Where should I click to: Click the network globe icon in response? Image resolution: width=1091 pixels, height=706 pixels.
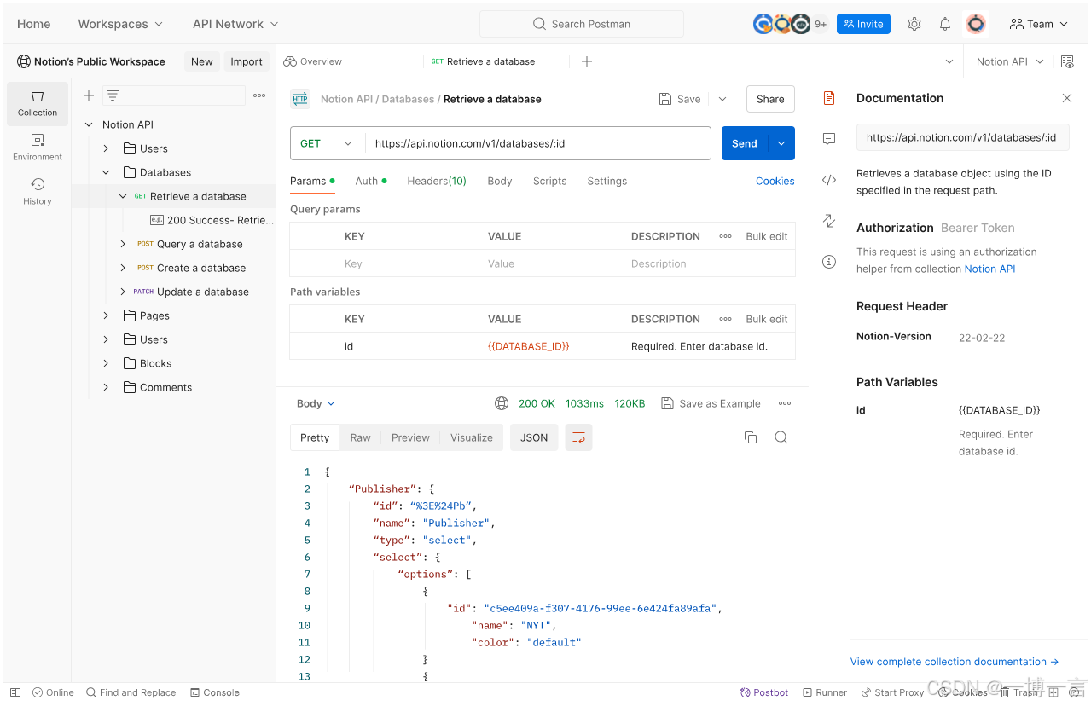point(502,403)
